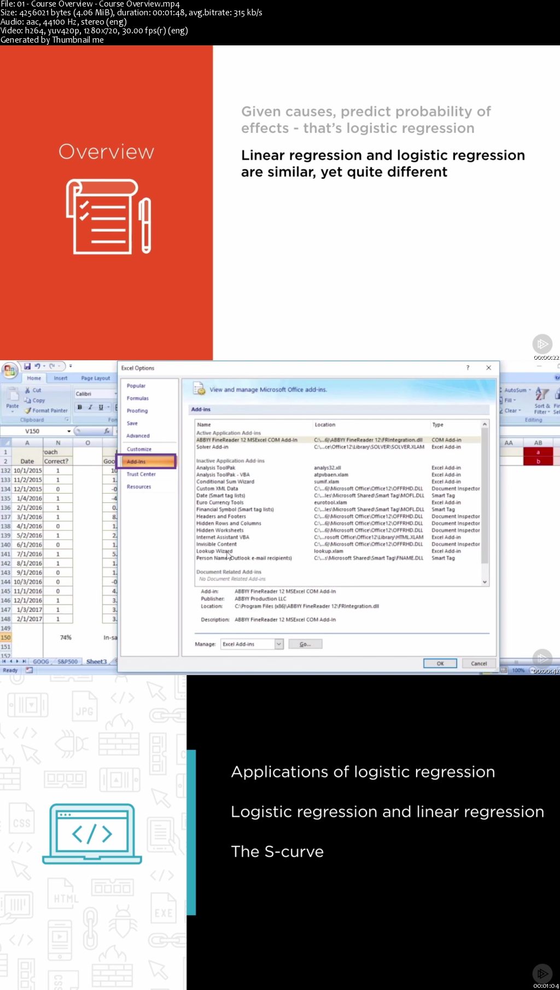This screenshot has height=990, width=560.
Task: Click the Calibri font name box
Action: click(95, 394)
